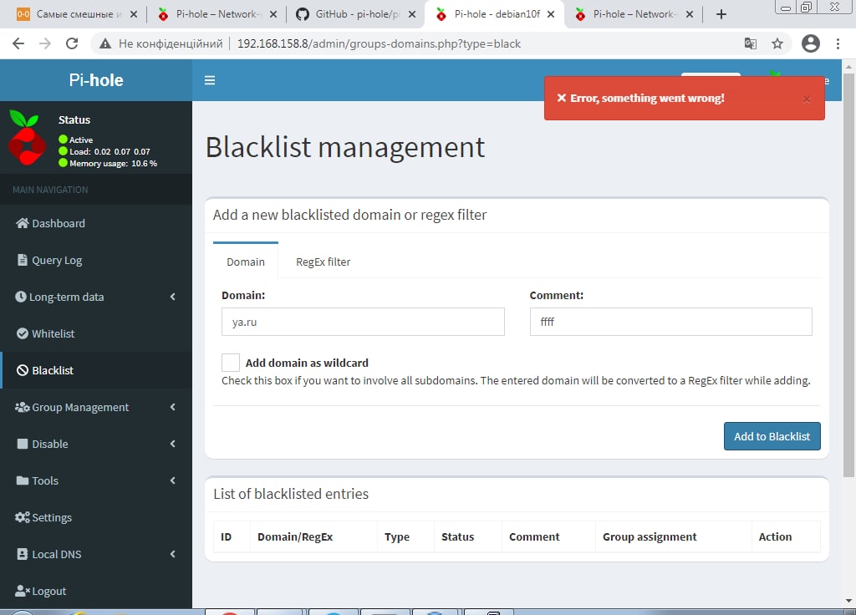Screen dimensions: 856x615
Task: Click Tools folder icon
Action: click(23, 480)
